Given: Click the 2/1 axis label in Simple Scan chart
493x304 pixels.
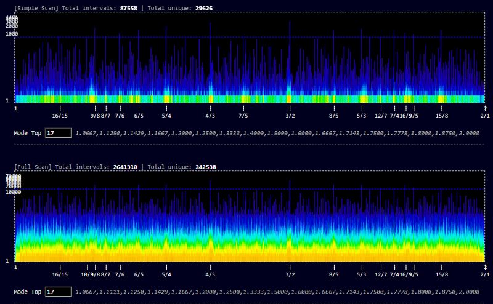Looking at the screenshot, I should pyautogui.click(x=485, y=116).
